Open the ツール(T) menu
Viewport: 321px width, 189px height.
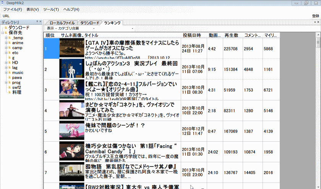[x=51, y=10]
